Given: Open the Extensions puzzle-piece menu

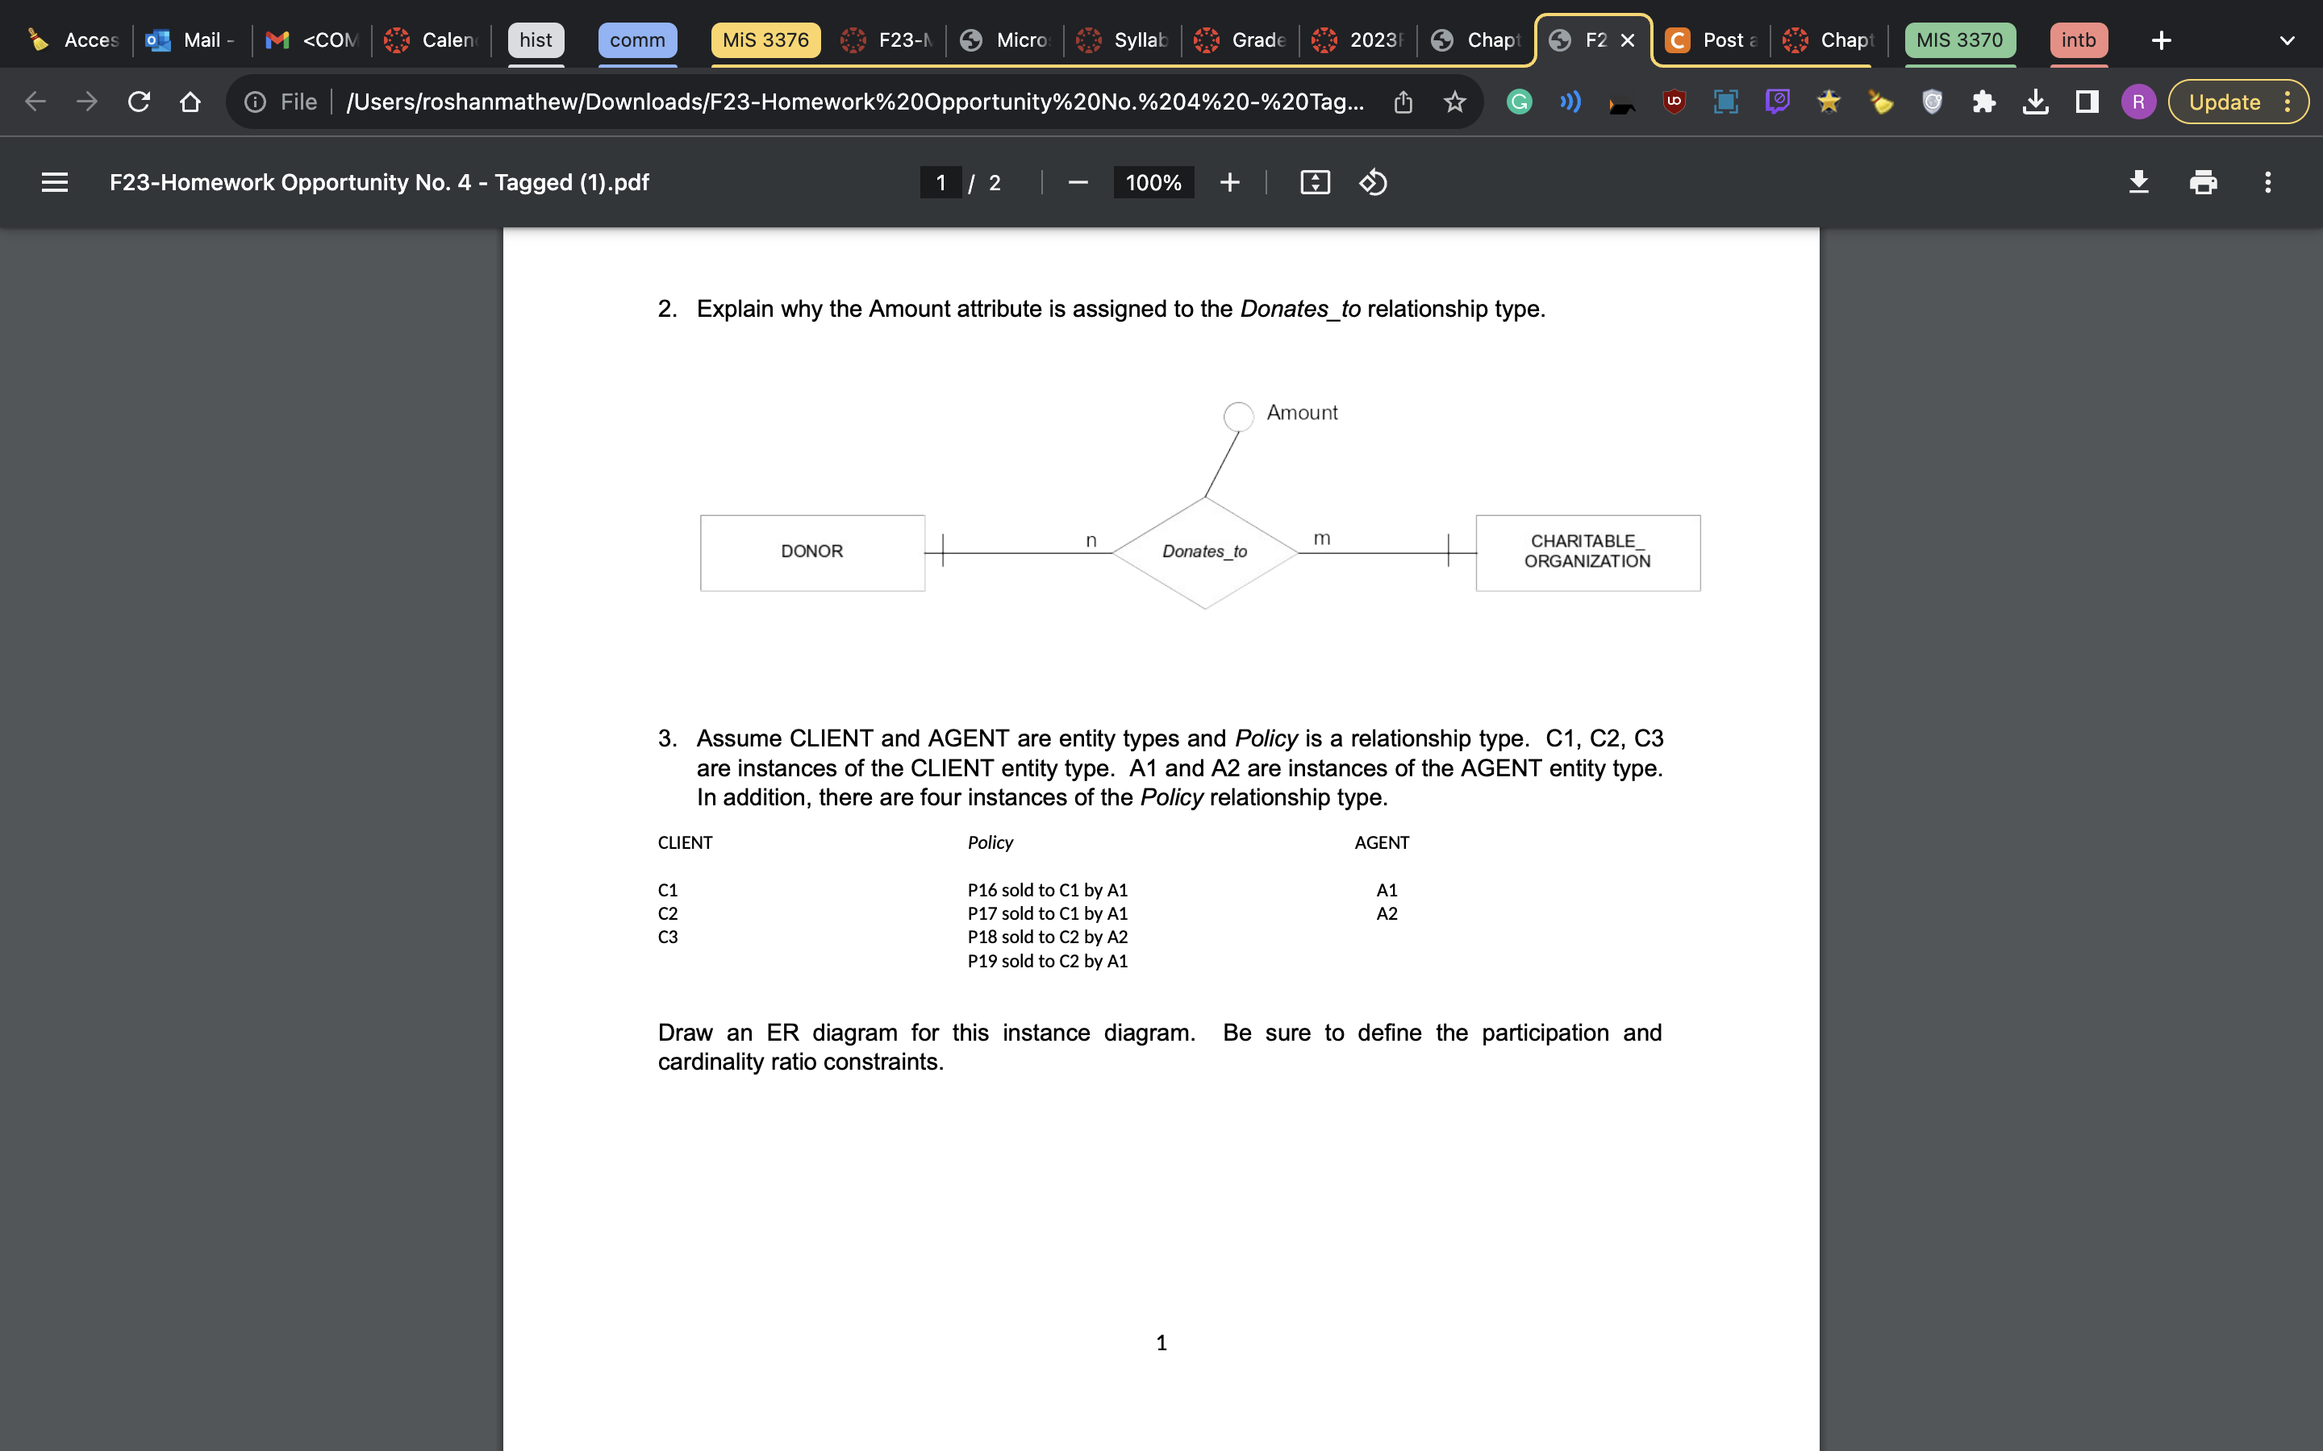Looking at the screenshot, I should pos(1984,101).
